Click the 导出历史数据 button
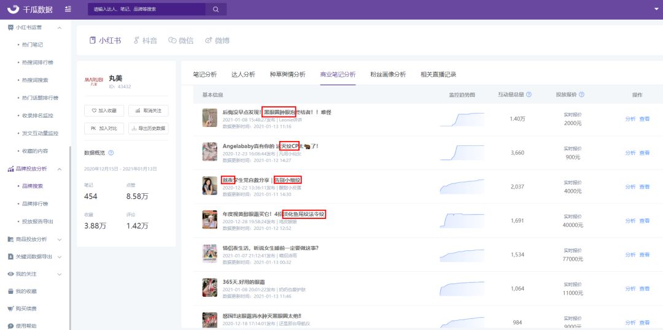 pyautogui.click(x=149, y=128)
